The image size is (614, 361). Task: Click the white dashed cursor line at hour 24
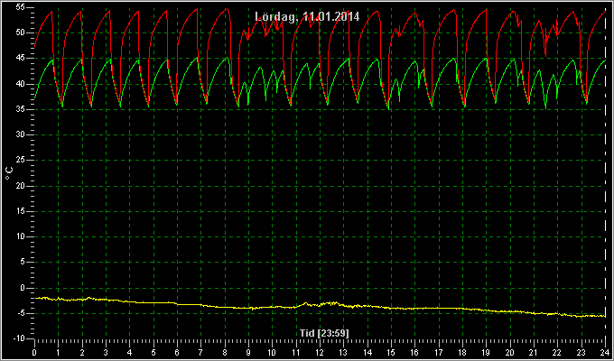click(x=605, y=172)
